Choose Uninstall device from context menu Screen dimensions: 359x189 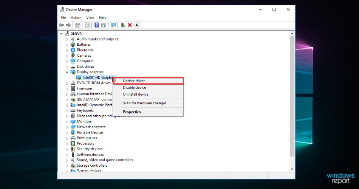[x=148, y=94]
